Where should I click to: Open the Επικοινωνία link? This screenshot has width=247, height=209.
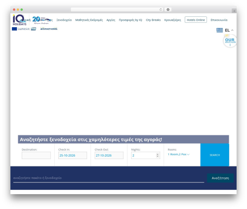(219, 20)
